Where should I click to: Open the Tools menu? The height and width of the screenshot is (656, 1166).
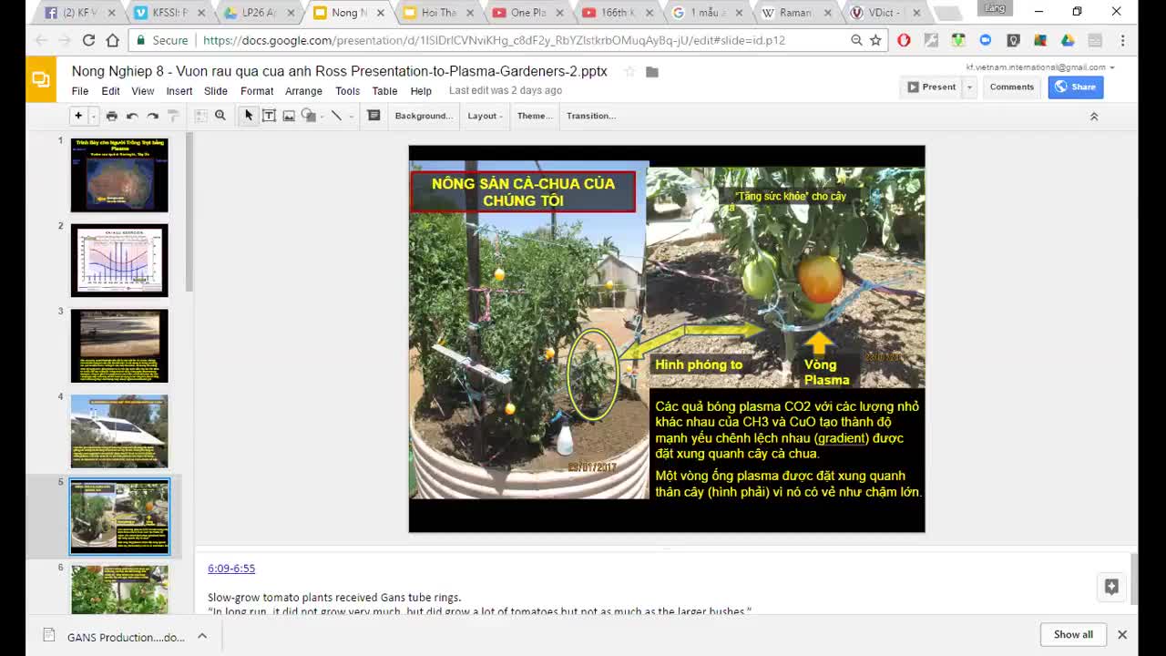(x=347, y=91)
